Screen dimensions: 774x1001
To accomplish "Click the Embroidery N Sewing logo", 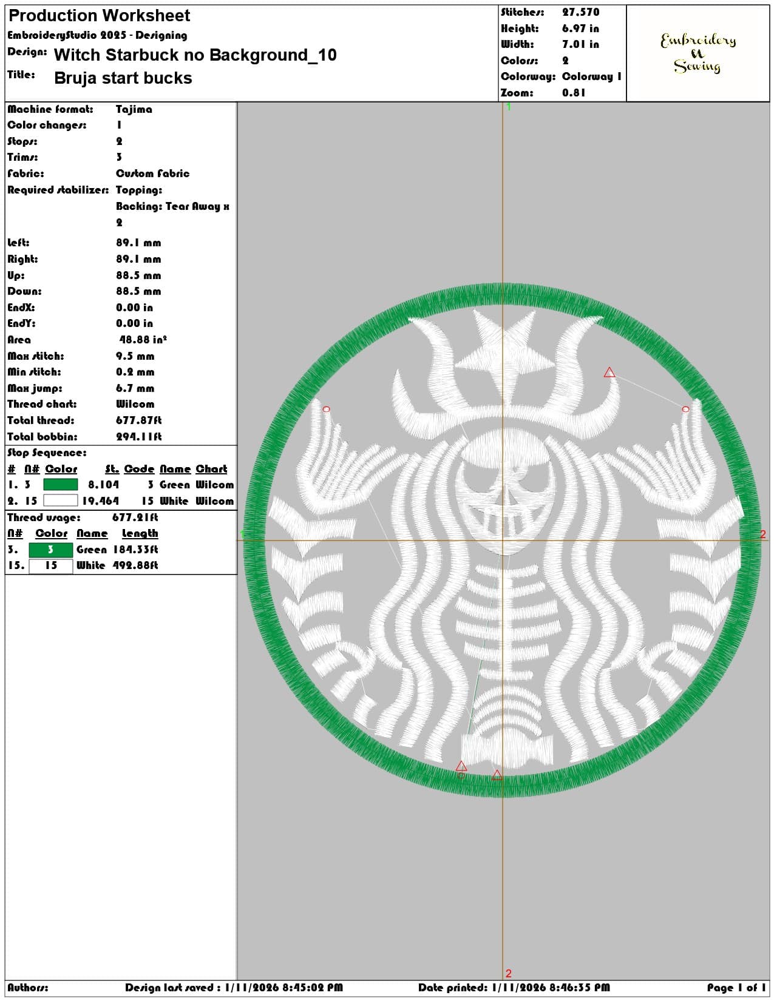I will coord(698,53).
